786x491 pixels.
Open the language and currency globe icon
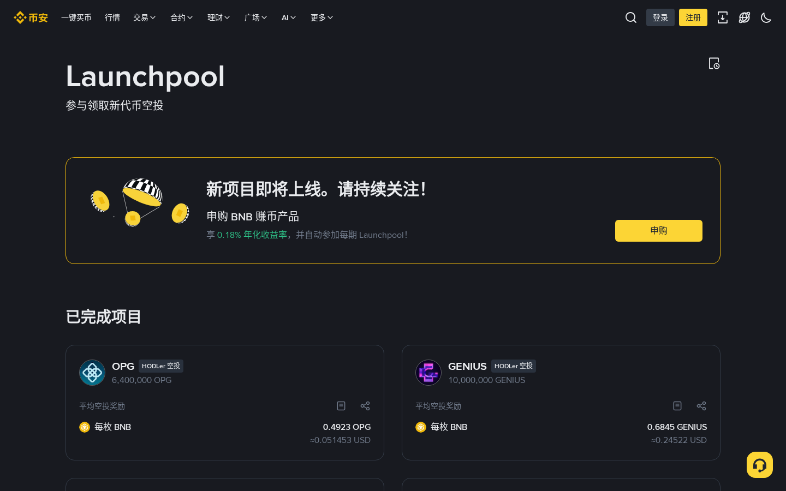[x=745, y=17]
